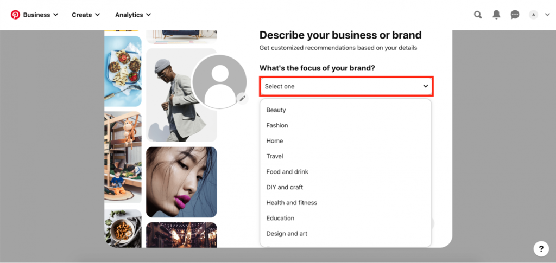Click the gray profile picture placeholder
Viewport: 556px width, 263px height.
219,81
